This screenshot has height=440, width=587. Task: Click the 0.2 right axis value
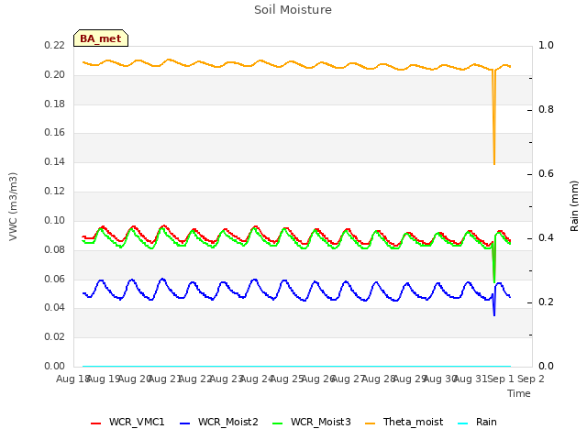546,302
